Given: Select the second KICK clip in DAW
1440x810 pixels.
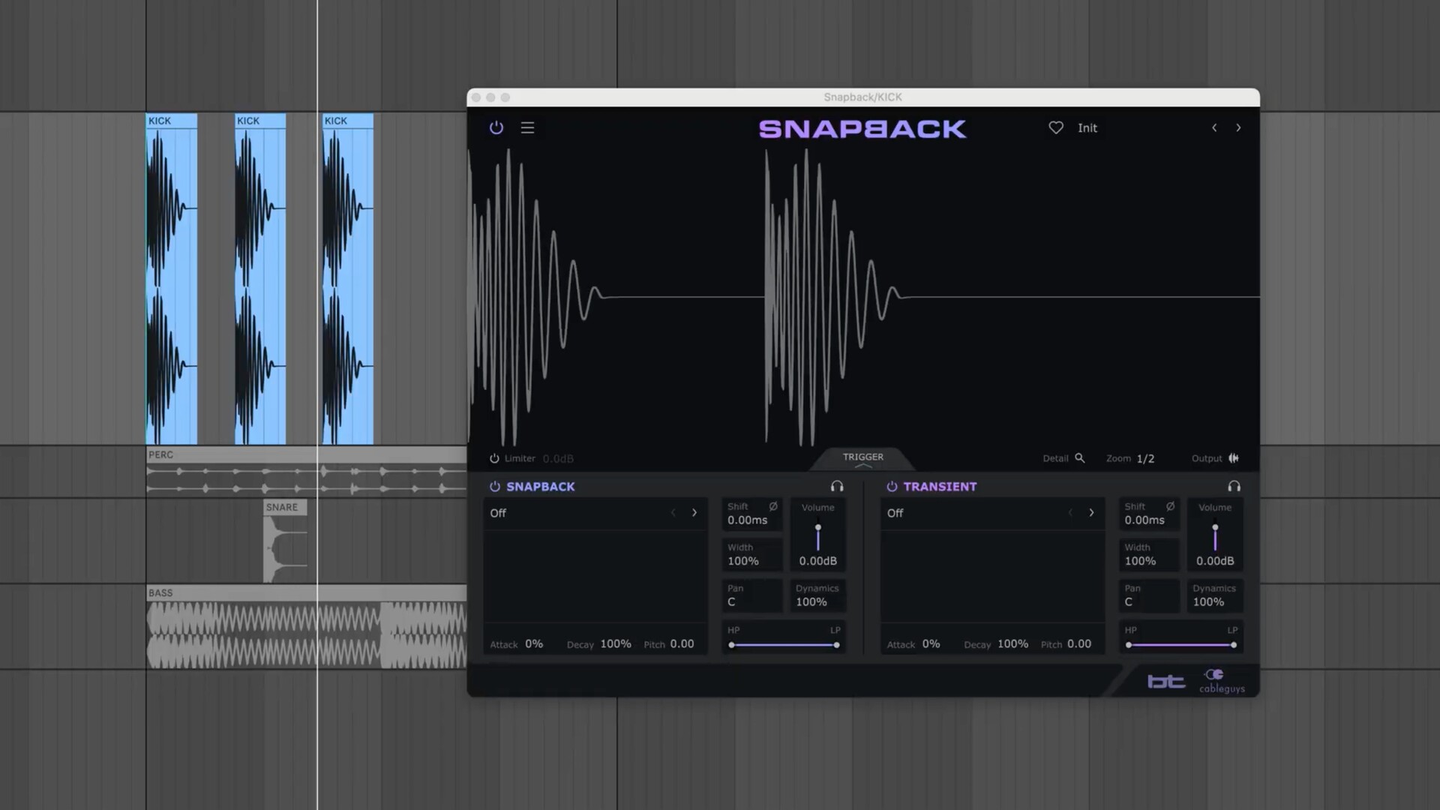Looking at the screenshot, I should click(x=260, y=279).
